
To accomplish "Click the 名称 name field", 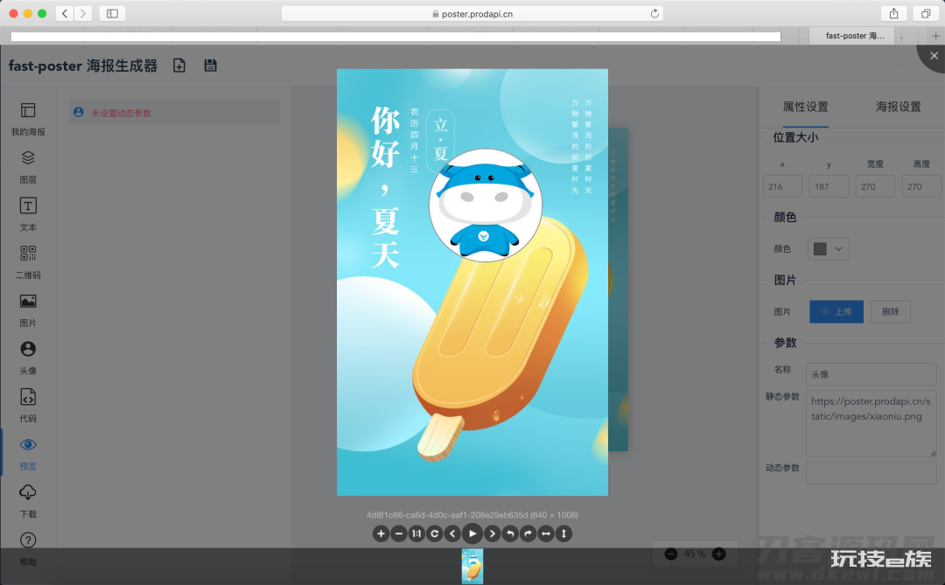I will (x=871, y=374).
